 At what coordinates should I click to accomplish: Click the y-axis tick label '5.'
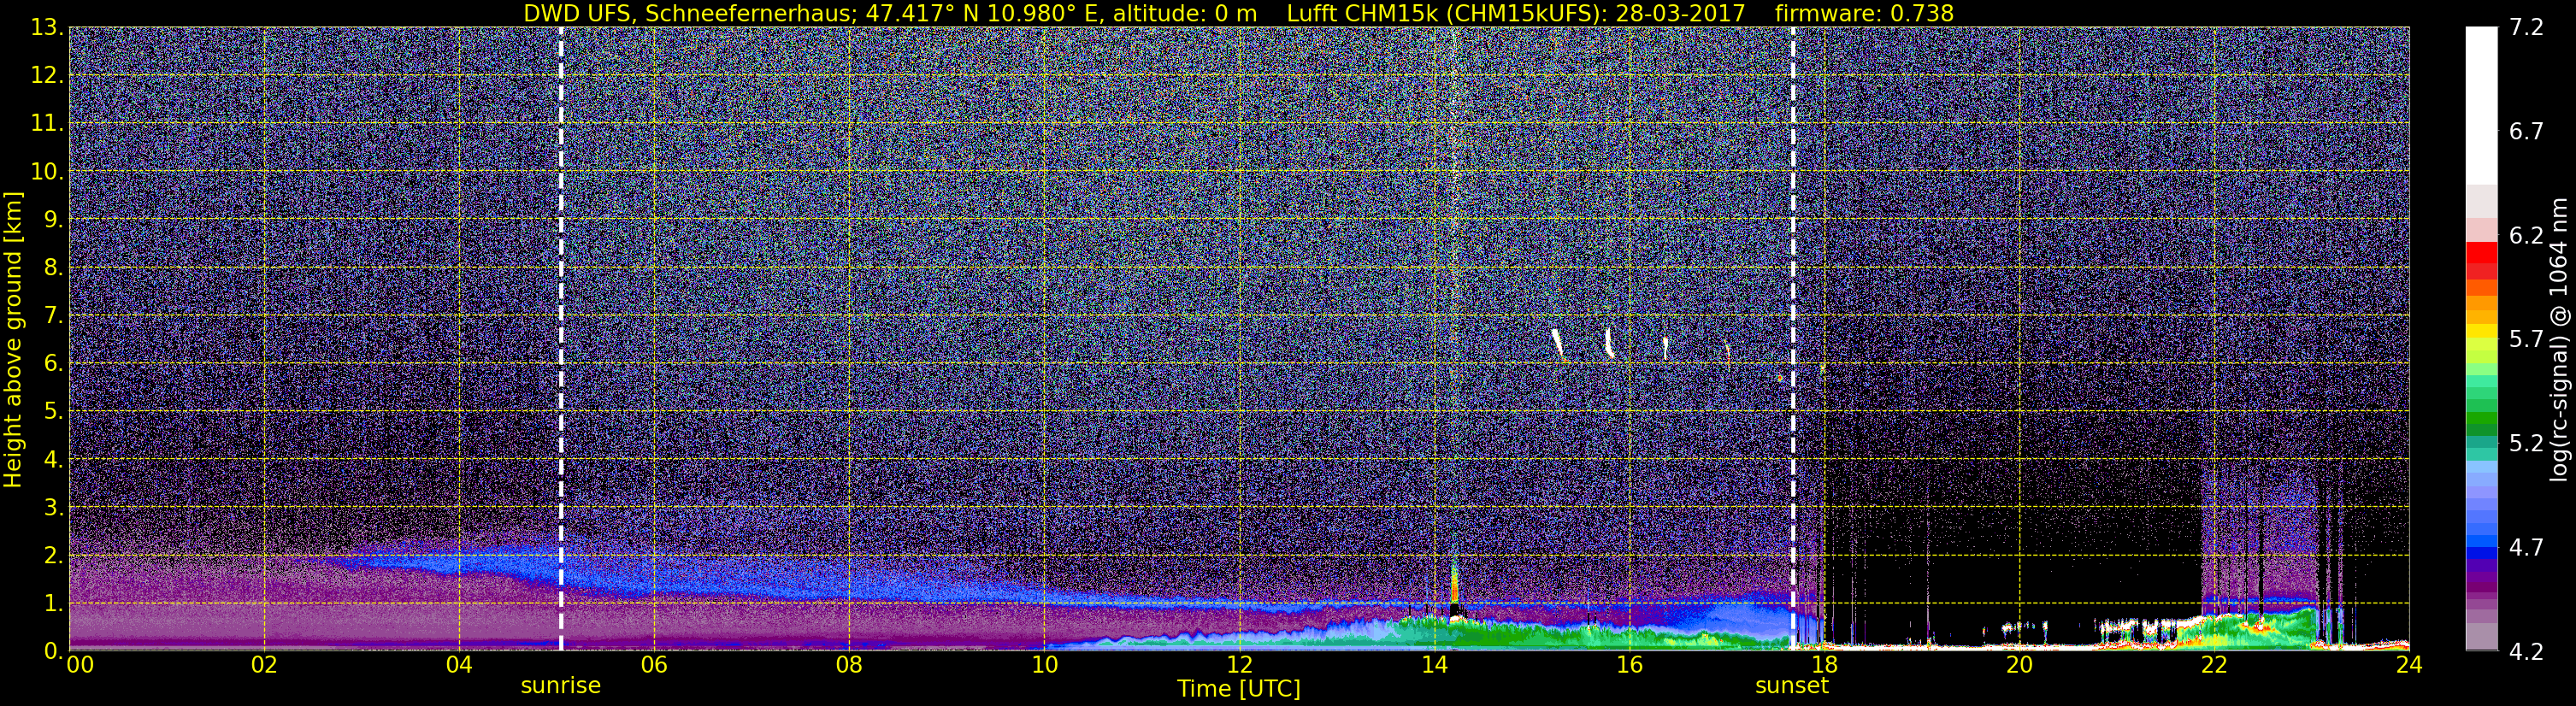53,412
